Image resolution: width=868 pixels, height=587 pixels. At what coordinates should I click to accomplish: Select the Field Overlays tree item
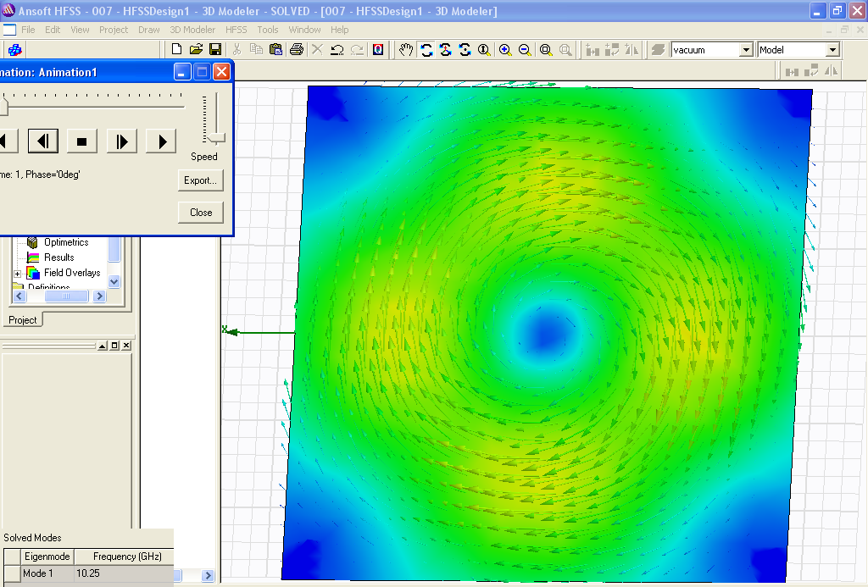coord(72,273)
